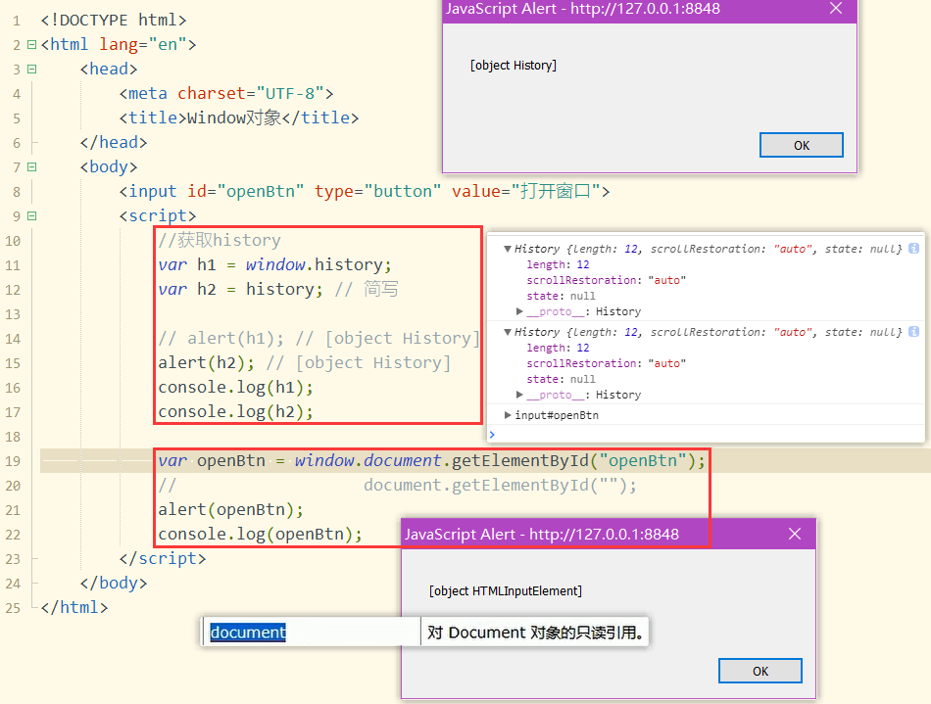Image resolution: width=931 pixels, height=704 pixels.
Task: Click OK in the object History alert
Action: pos(801,145)
